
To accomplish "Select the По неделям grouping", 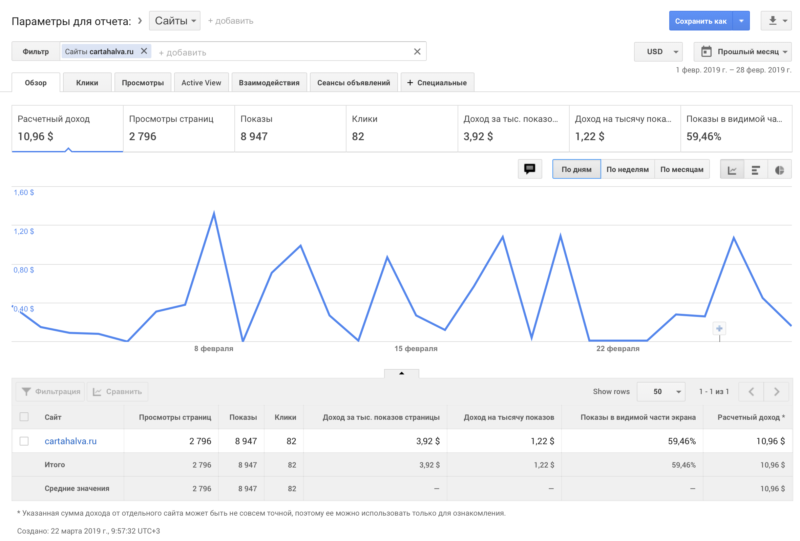I will coord(627,169).
